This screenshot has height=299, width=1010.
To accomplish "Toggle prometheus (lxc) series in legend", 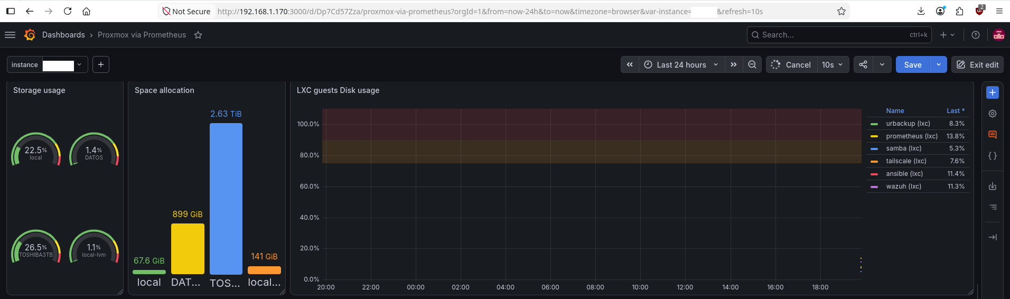I will [x=912, y=136].
